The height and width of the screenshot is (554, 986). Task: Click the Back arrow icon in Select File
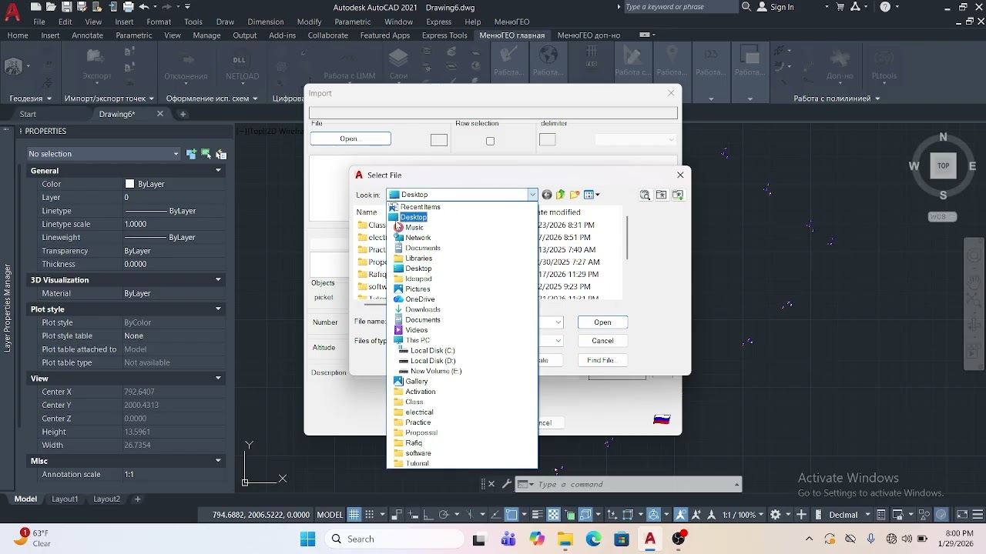tap(547, 195)
